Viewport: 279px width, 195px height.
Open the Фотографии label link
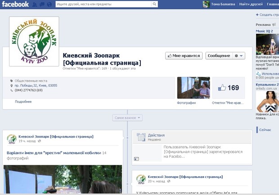click(x=186, y=103)
